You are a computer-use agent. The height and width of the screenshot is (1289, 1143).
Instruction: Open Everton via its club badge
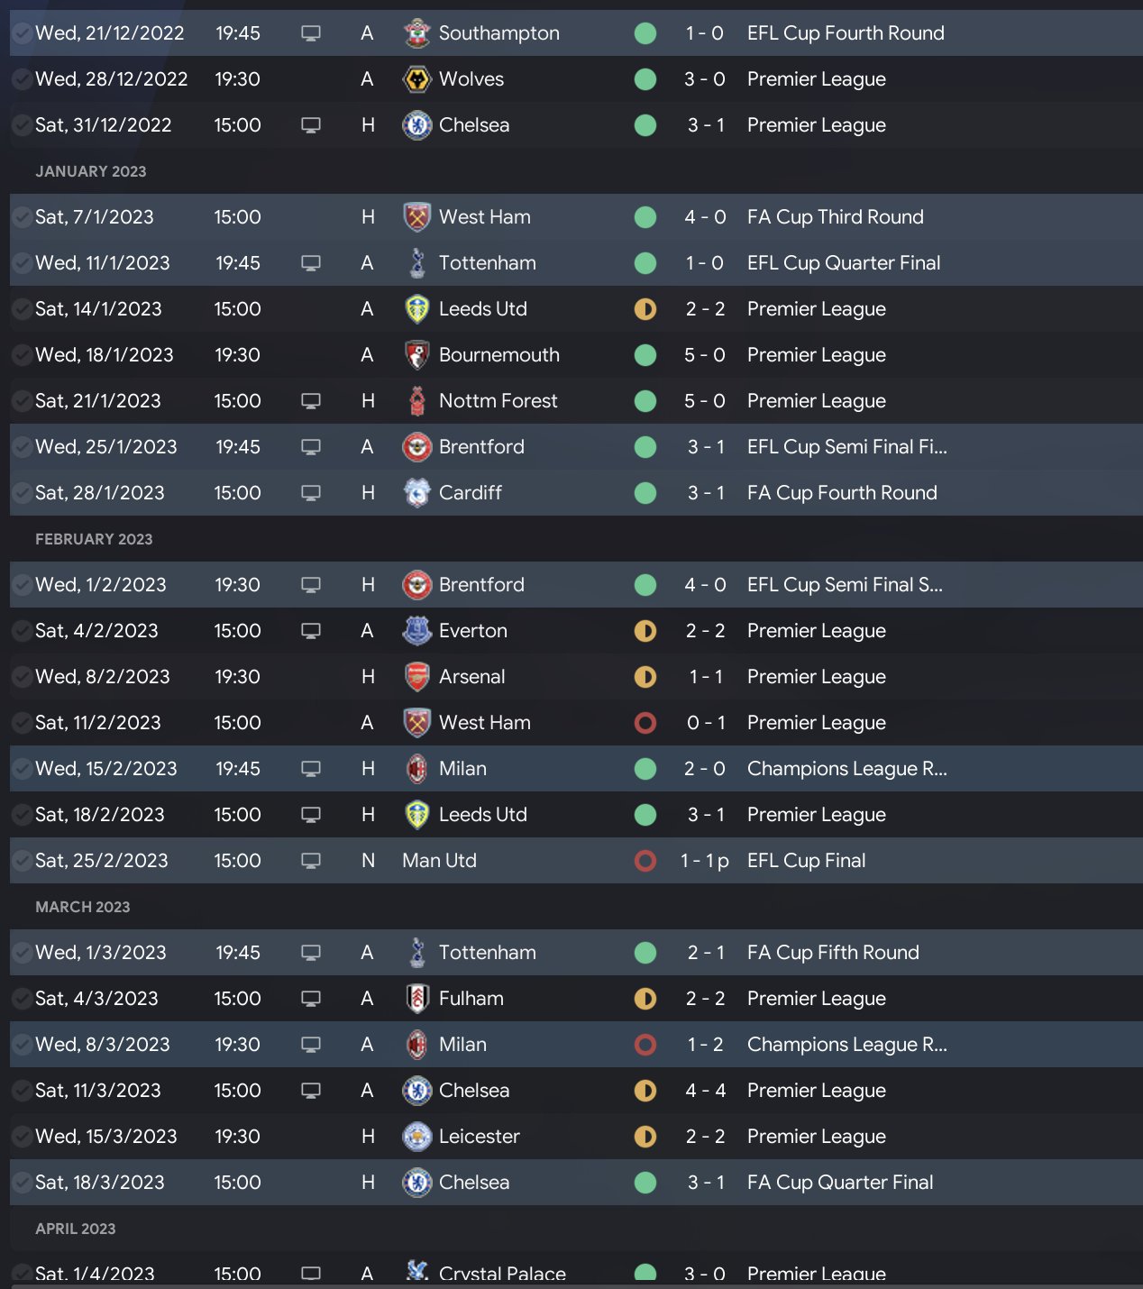click(x=416, y=631)
